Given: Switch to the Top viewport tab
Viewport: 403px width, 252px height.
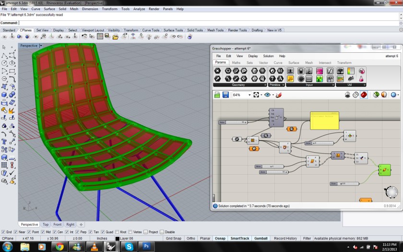Looking at the screenshot, I should pos(46,224).
